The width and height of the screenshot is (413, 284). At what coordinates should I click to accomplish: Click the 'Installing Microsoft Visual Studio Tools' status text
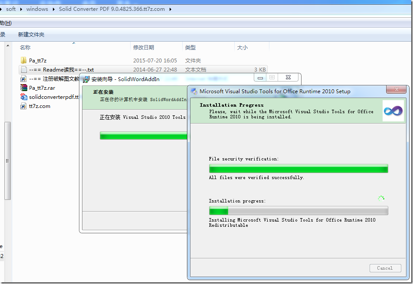(x=292, y=223)
